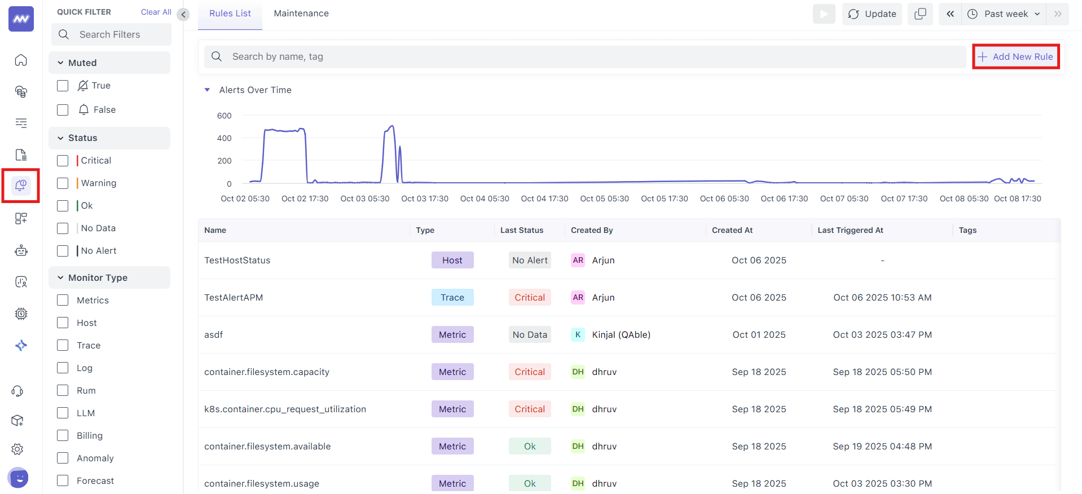Open the Settings gear icon
The image size is (1082, 494).
17,449
